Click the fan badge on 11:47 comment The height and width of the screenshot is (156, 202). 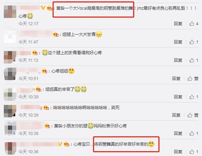pos(56,34)
